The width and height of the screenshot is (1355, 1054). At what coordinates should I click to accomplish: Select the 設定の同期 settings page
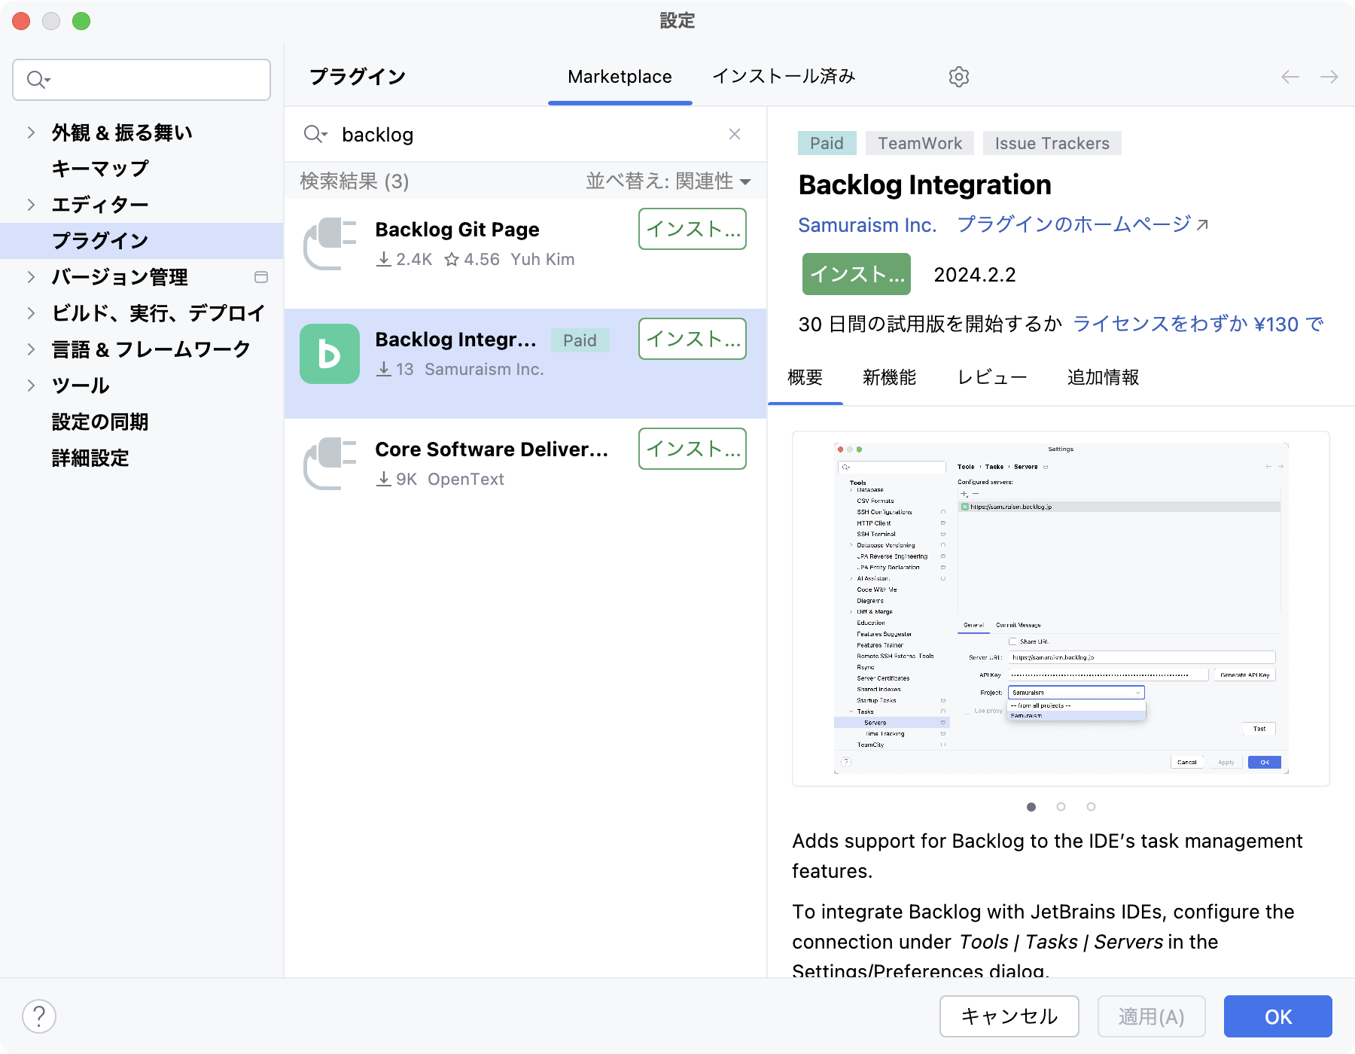[142, 422]
